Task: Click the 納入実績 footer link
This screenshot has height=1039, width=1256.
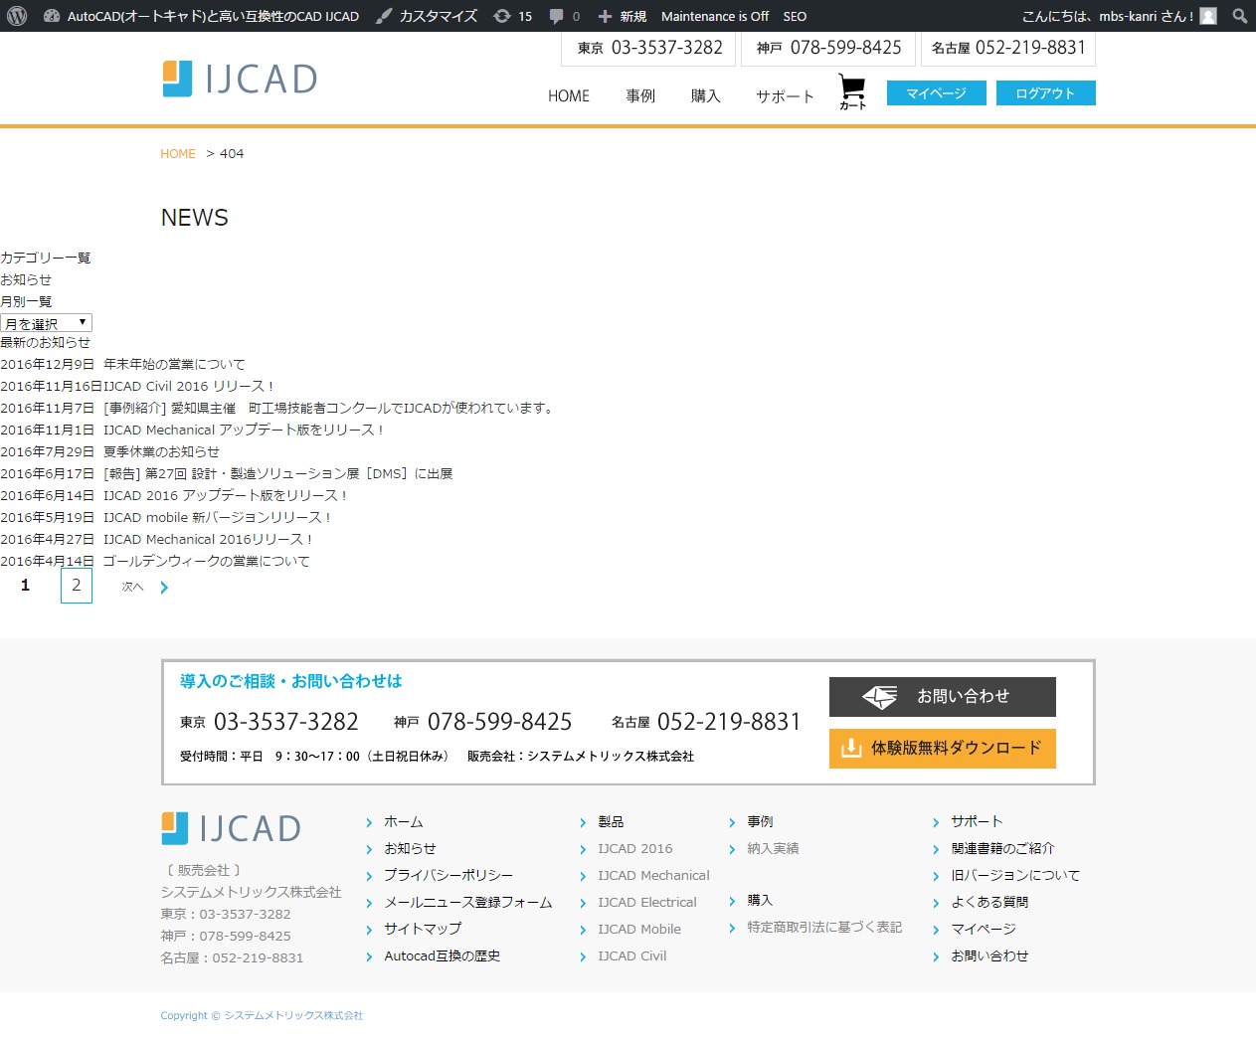Action: [x=774, y=849]
